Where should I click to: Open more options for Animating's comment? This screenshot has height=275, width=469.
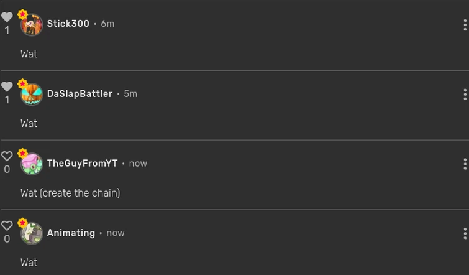tap(465, 234)
